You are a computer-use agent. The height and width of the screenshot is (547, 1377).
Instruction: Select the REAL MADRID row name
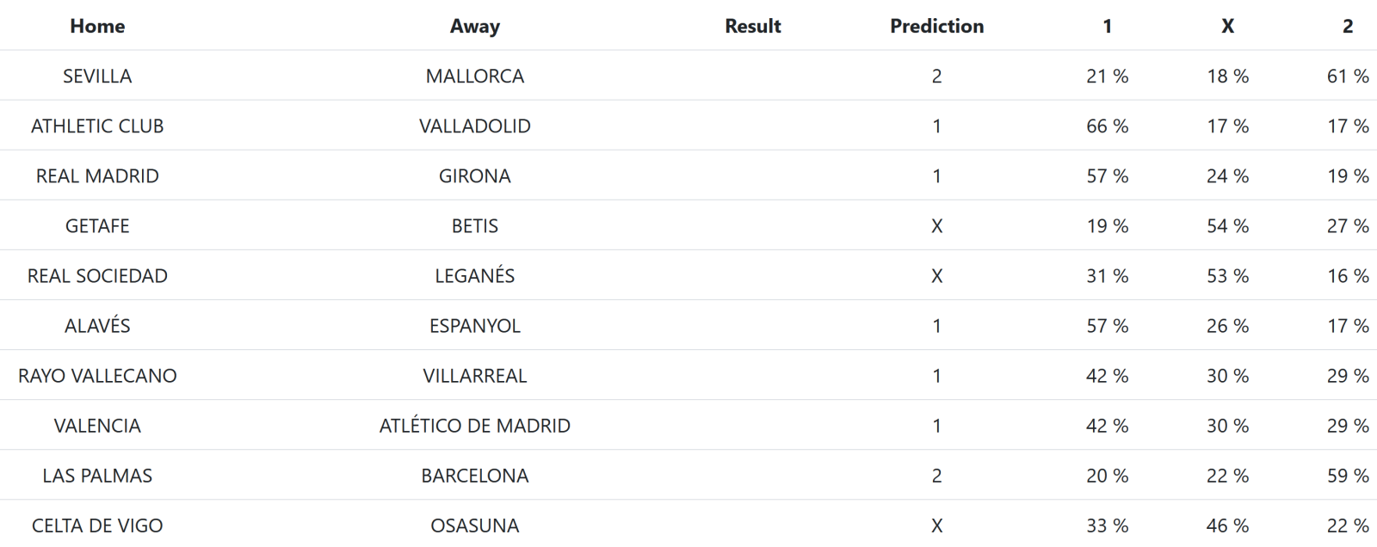(x=97, y=175)
